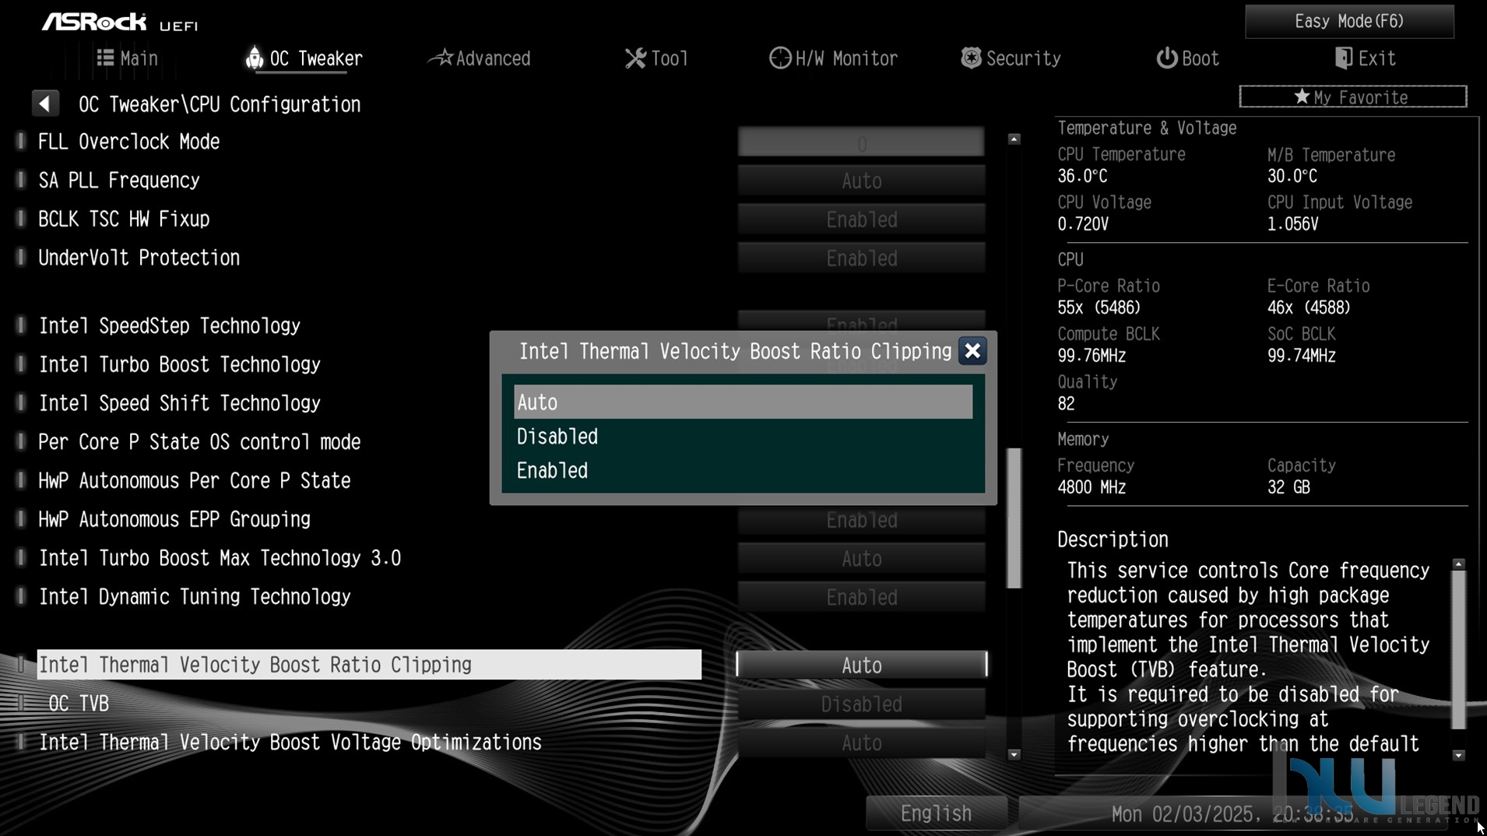Image resolution: width=1487 pixels, height=836 pixels.
Task: Click the English language button
Action: tap(936, 813)
